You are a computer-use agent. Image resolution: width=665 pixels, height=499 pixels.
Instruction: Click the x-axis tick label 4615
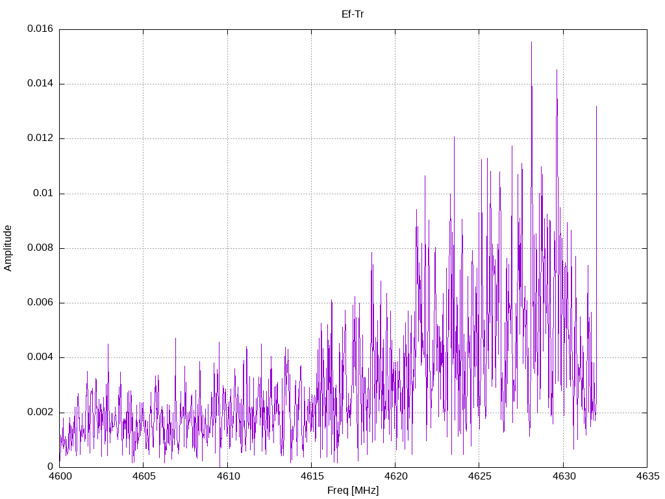pos(312,476)
